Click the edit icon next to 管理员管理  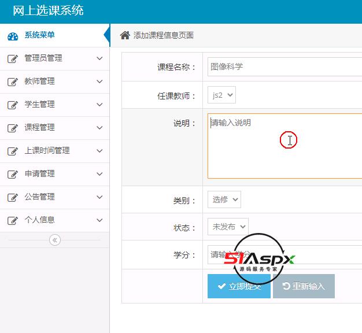[13, 58]
